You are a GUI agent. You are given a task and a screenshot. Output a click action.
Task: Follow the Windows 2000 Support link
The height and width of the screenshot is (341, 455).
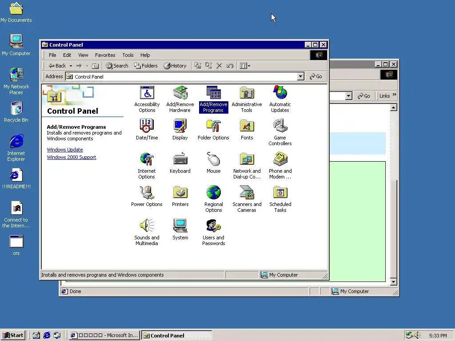click(72, 157)
